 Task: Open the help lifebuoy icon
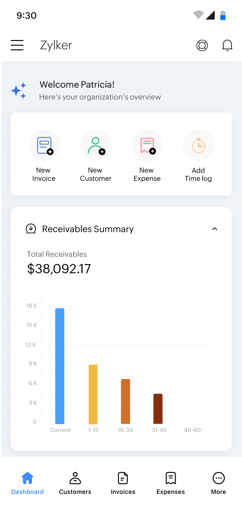[x=202, y=45]
